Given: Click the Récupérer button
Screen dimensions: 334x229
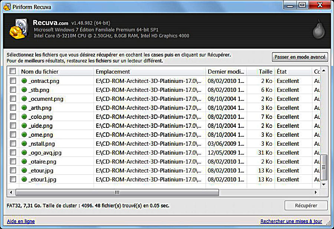Looking at the screenshot, I should 306,206.
